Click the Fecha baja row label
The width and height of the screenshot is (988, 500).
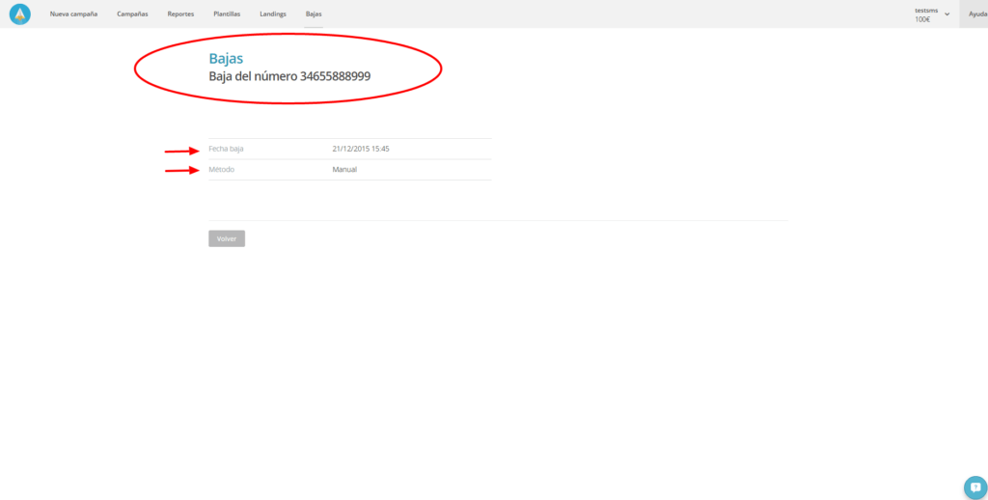click(x=226, y=149)
